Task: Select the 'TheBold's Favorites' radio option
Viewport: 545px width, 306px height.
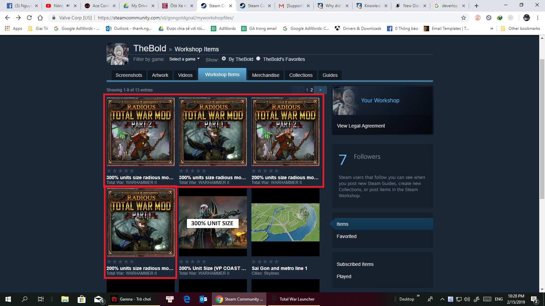Action: pos(258,58)
